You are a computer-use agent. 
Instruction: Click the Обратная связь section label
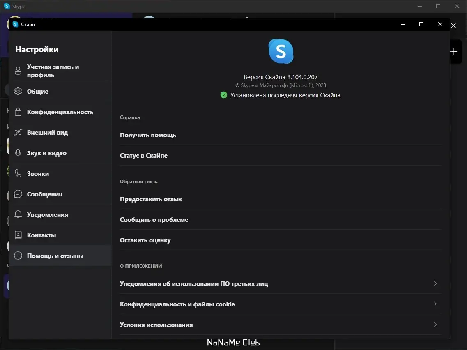coord(138,182)
